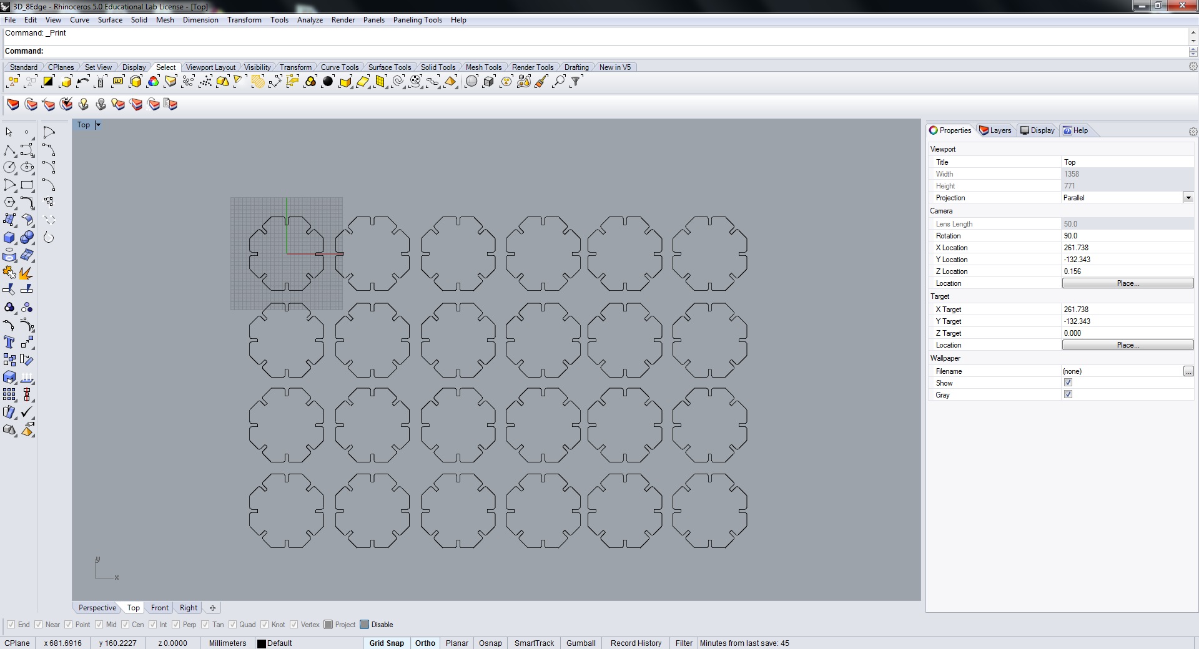Switch to the Perspective viewport tab
This screenshot has width=1199, height=649.
97,608
